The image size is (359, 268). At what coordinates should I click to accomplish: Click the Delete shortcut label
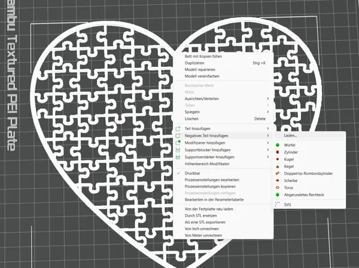pos(260,119)
